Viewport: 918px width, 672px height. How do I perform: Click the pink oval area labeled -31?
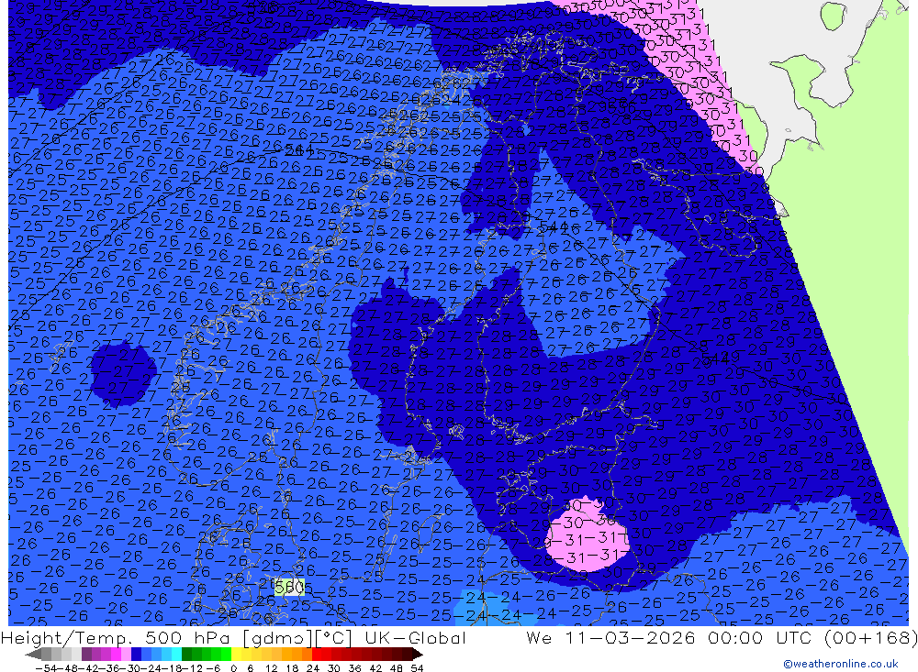588,535
